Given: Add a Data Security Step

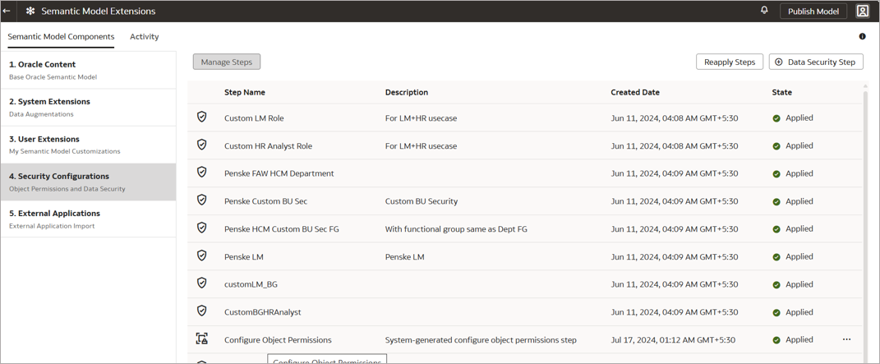Looking at the screenshot, I should (816, 62).
